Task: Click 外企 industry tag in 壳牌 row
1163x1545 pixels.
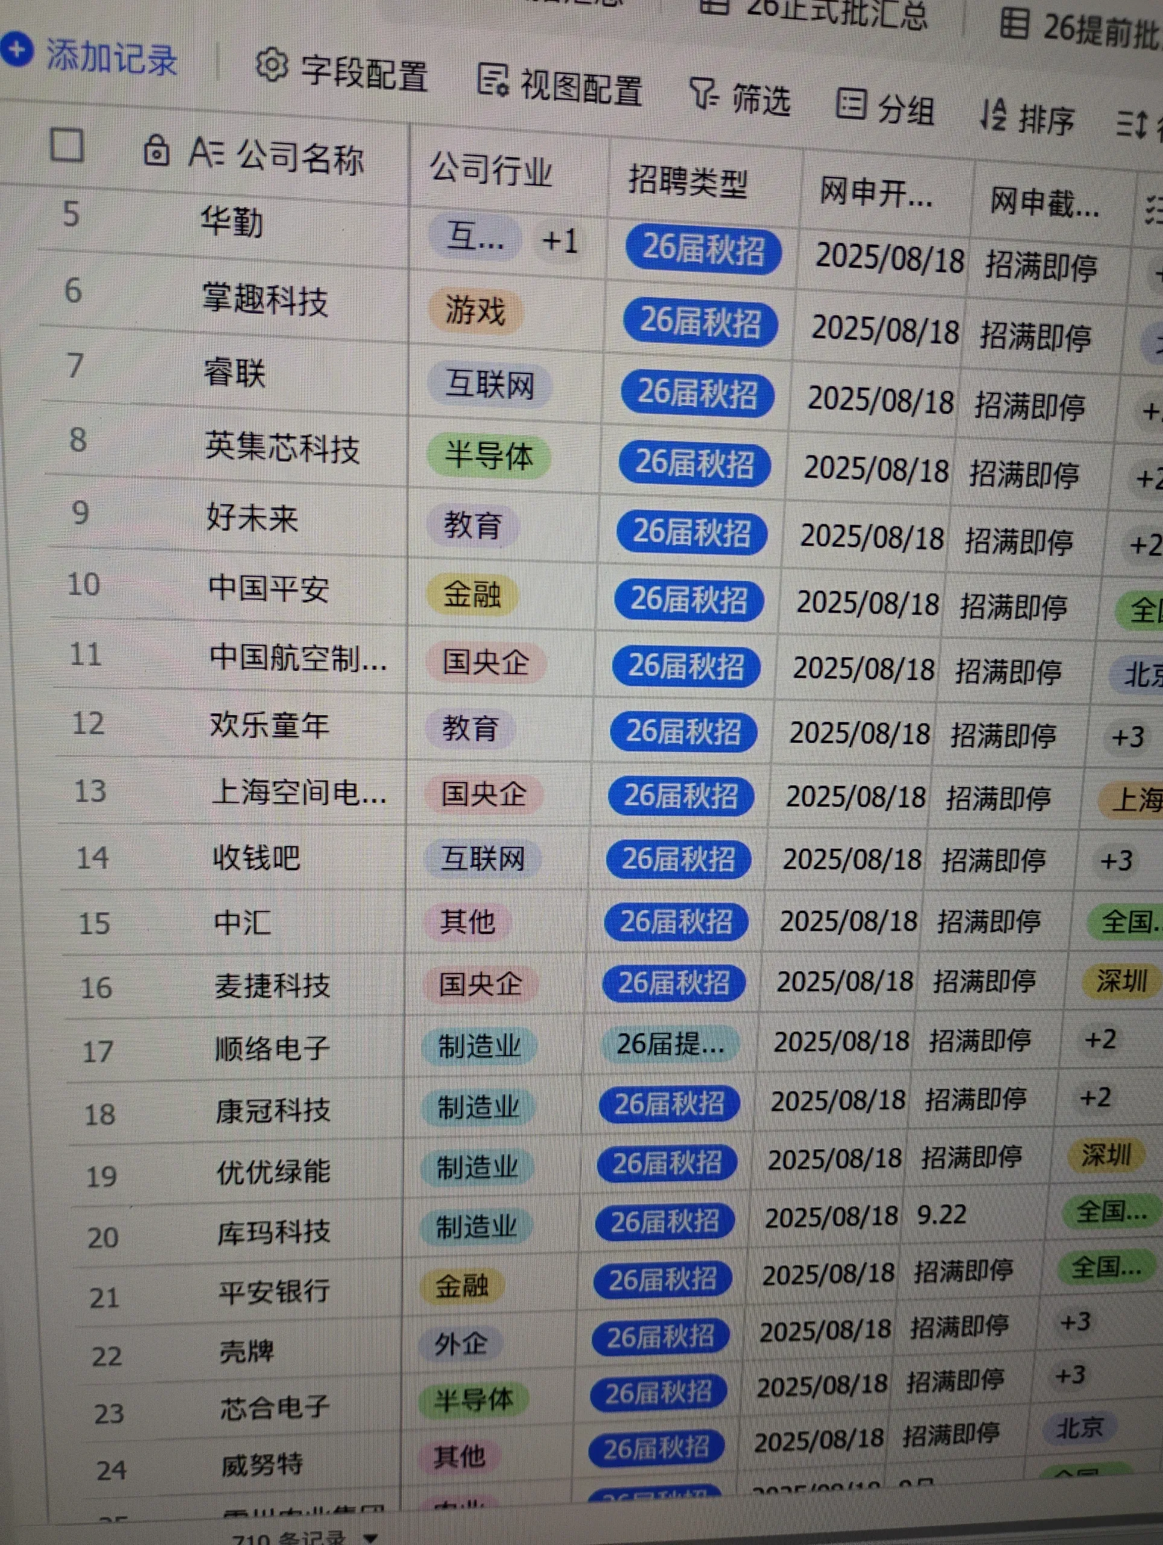Action: click(x=461, y=1344)
